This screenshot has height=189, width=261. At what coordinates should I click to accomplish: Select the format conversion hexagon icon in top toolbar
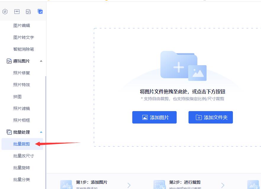(x=5, y=12)
